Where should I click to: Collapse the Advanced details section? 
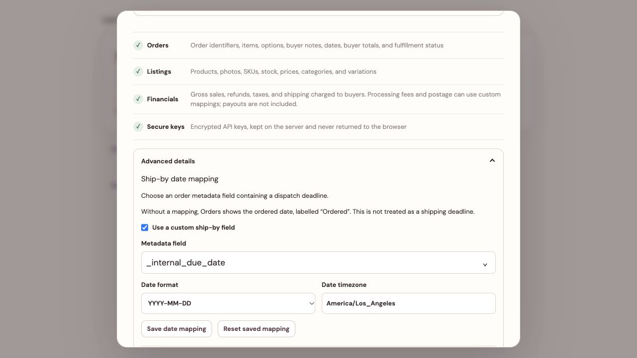point(492,161)
